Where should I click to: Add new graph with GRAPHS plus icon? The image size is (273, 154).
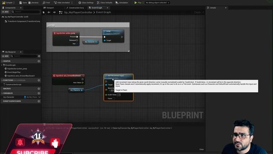point(39,61)
